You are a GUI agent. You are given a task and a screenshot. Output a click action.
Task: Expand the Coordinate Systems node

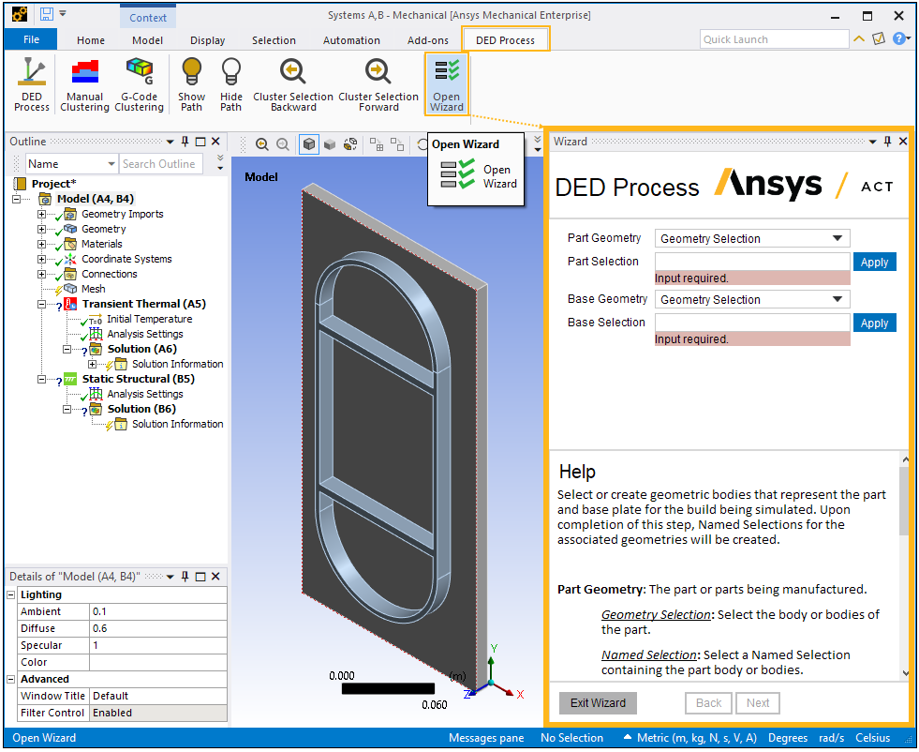pos(41,259)
